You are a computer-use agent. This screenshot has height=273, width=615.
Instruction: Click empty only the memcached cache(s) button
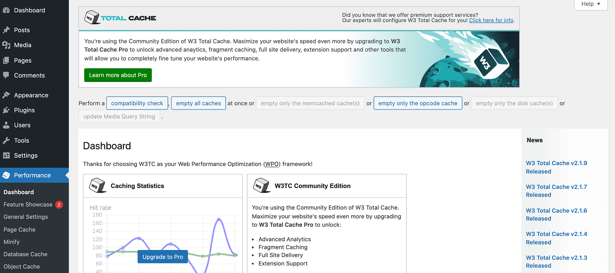[310, 103]
